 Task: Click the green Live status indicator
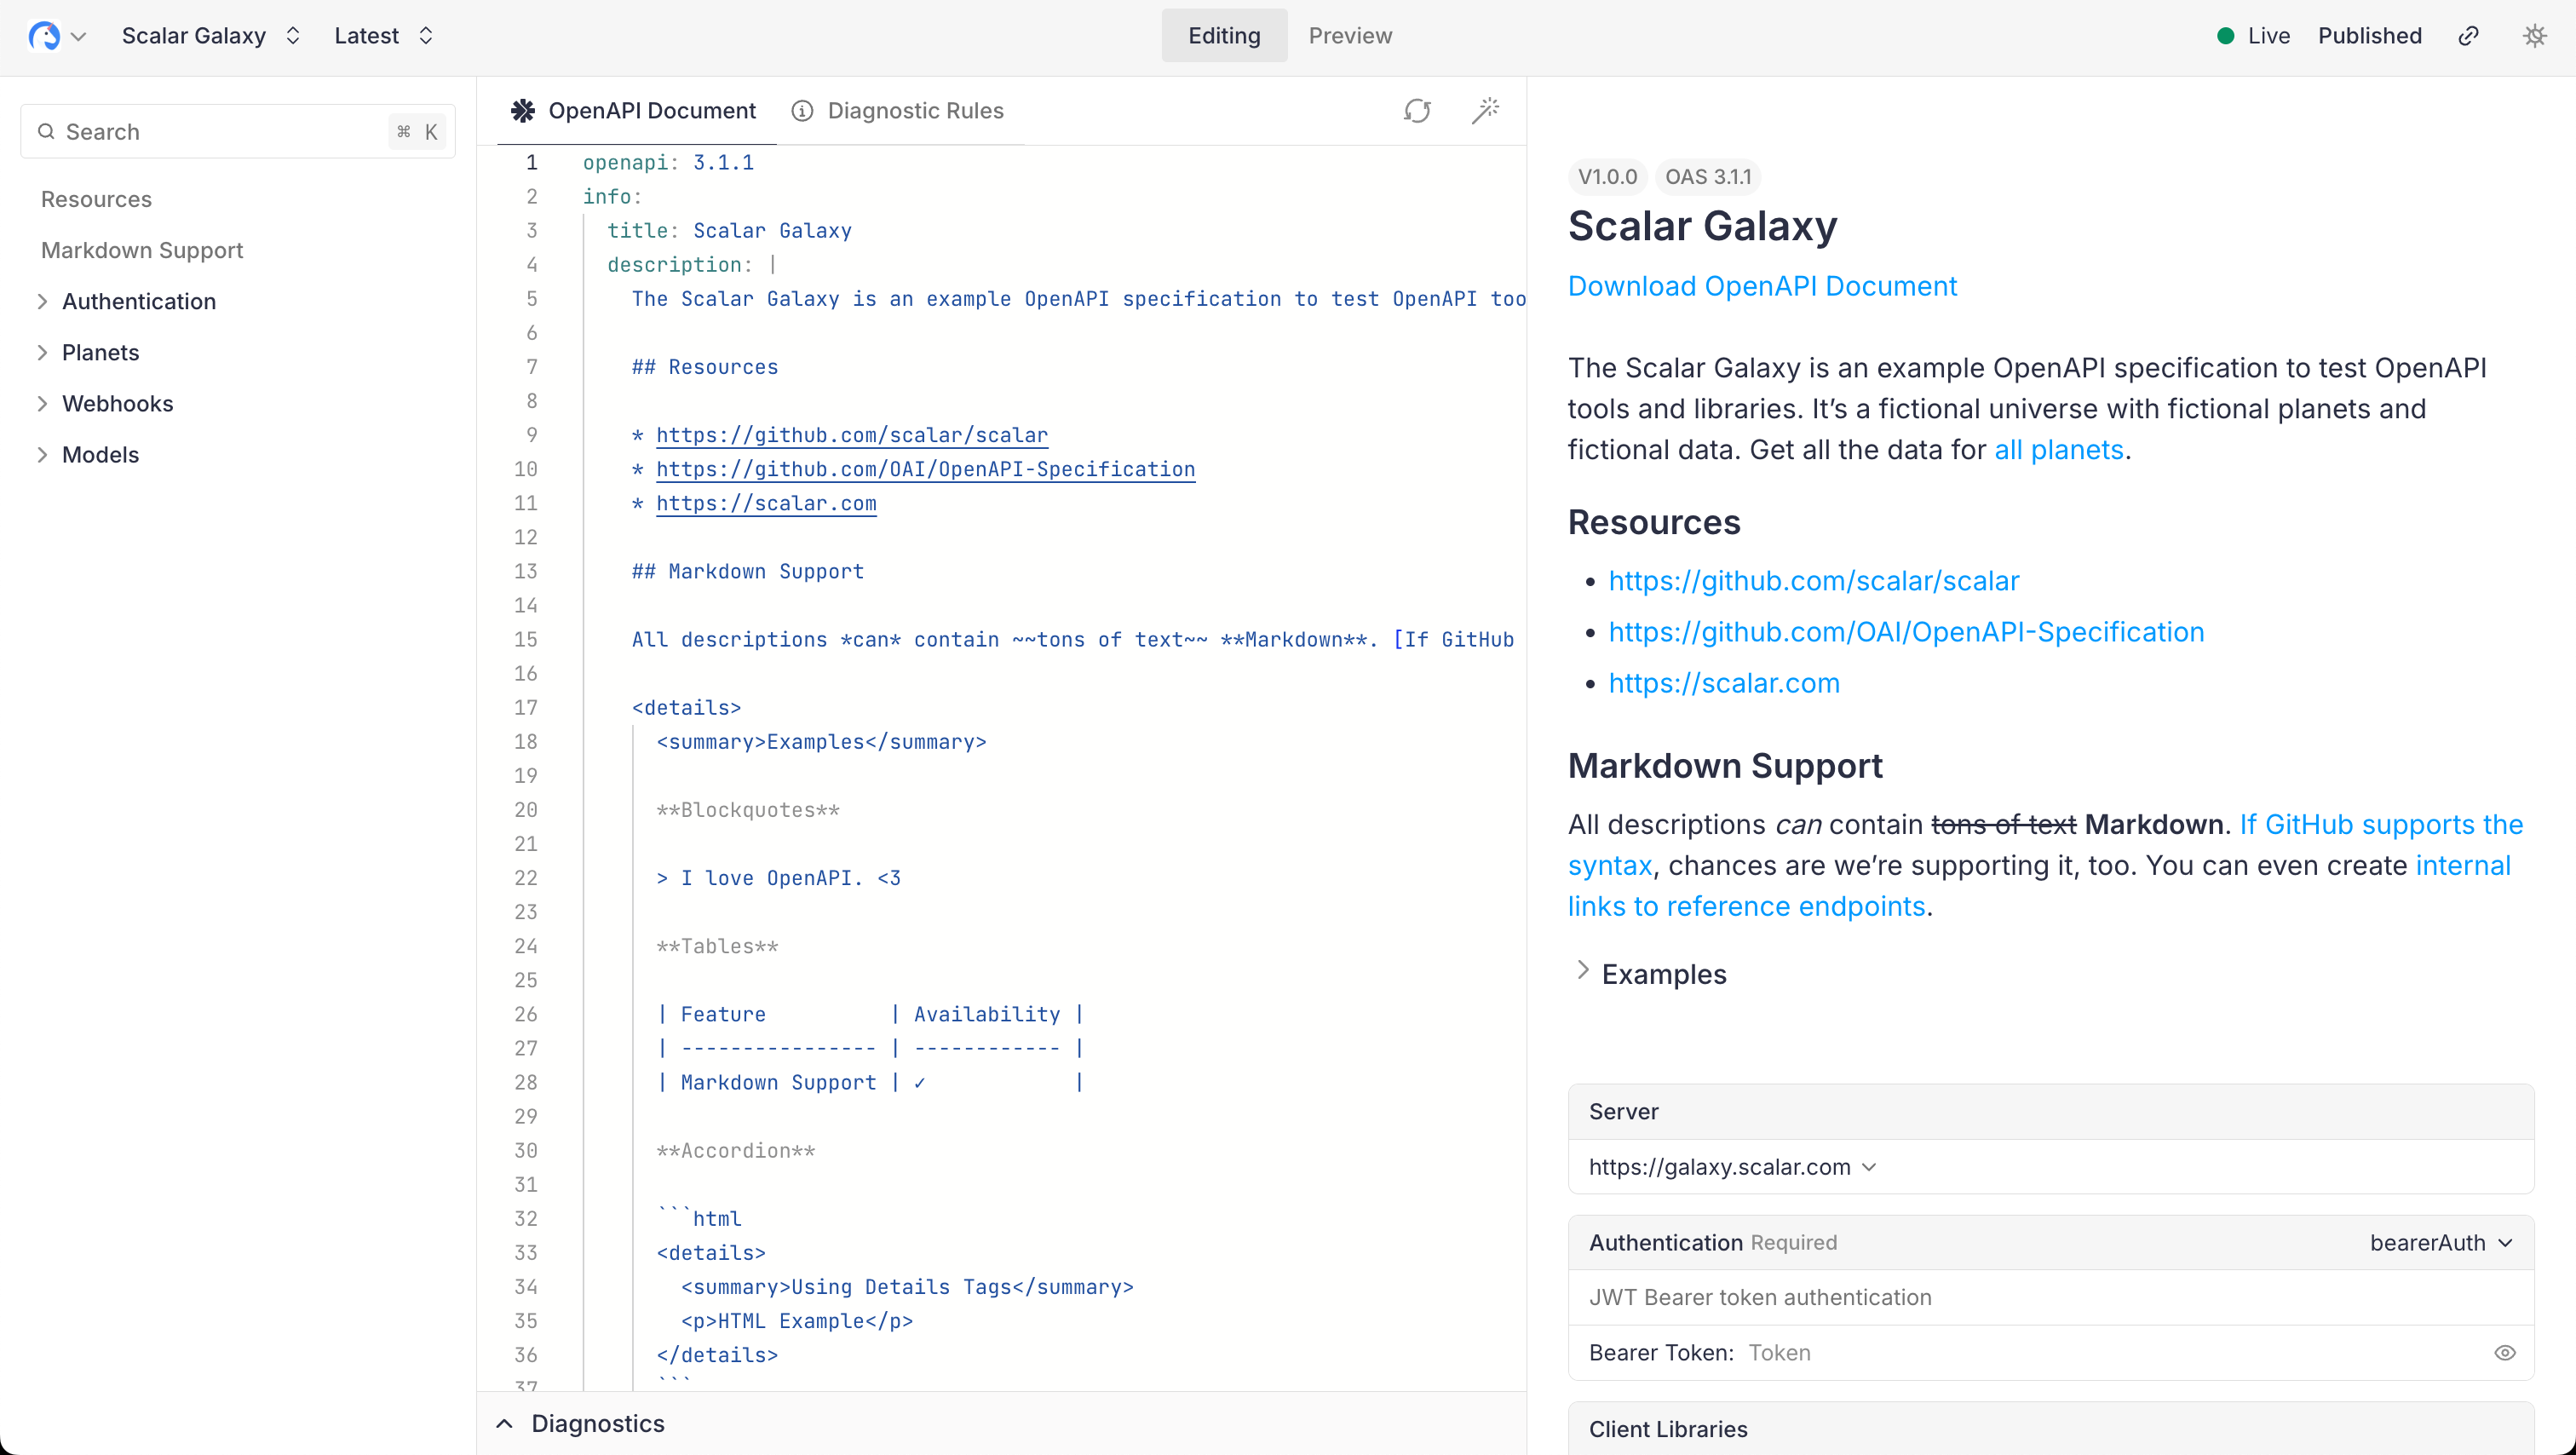pyautogui.click(x=2225, y=36)
